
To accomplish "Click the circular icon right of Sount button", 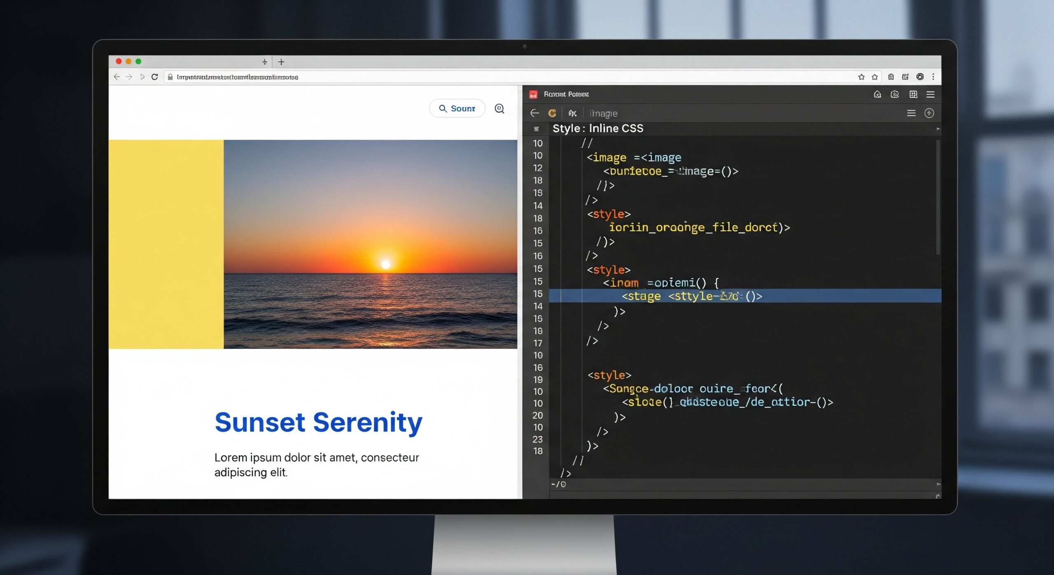I will pyautogui.click(x=499, y=108).
